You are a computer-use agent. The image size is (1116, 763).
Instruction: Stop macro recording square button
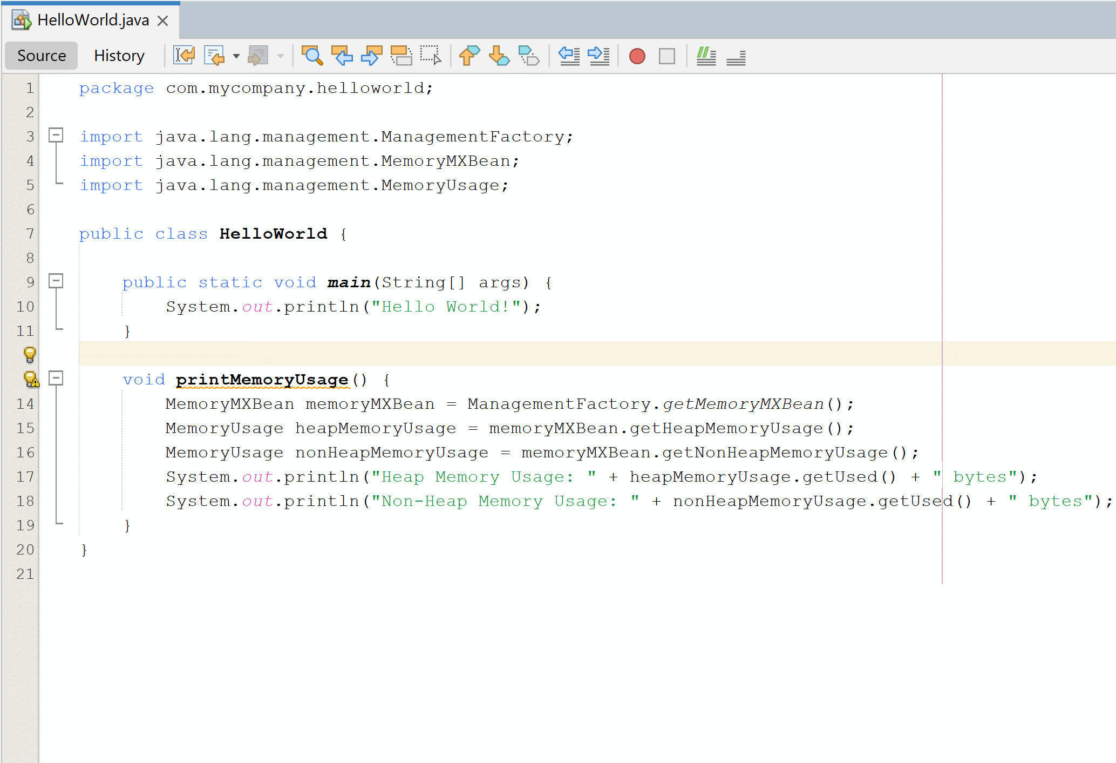point(667,56)
